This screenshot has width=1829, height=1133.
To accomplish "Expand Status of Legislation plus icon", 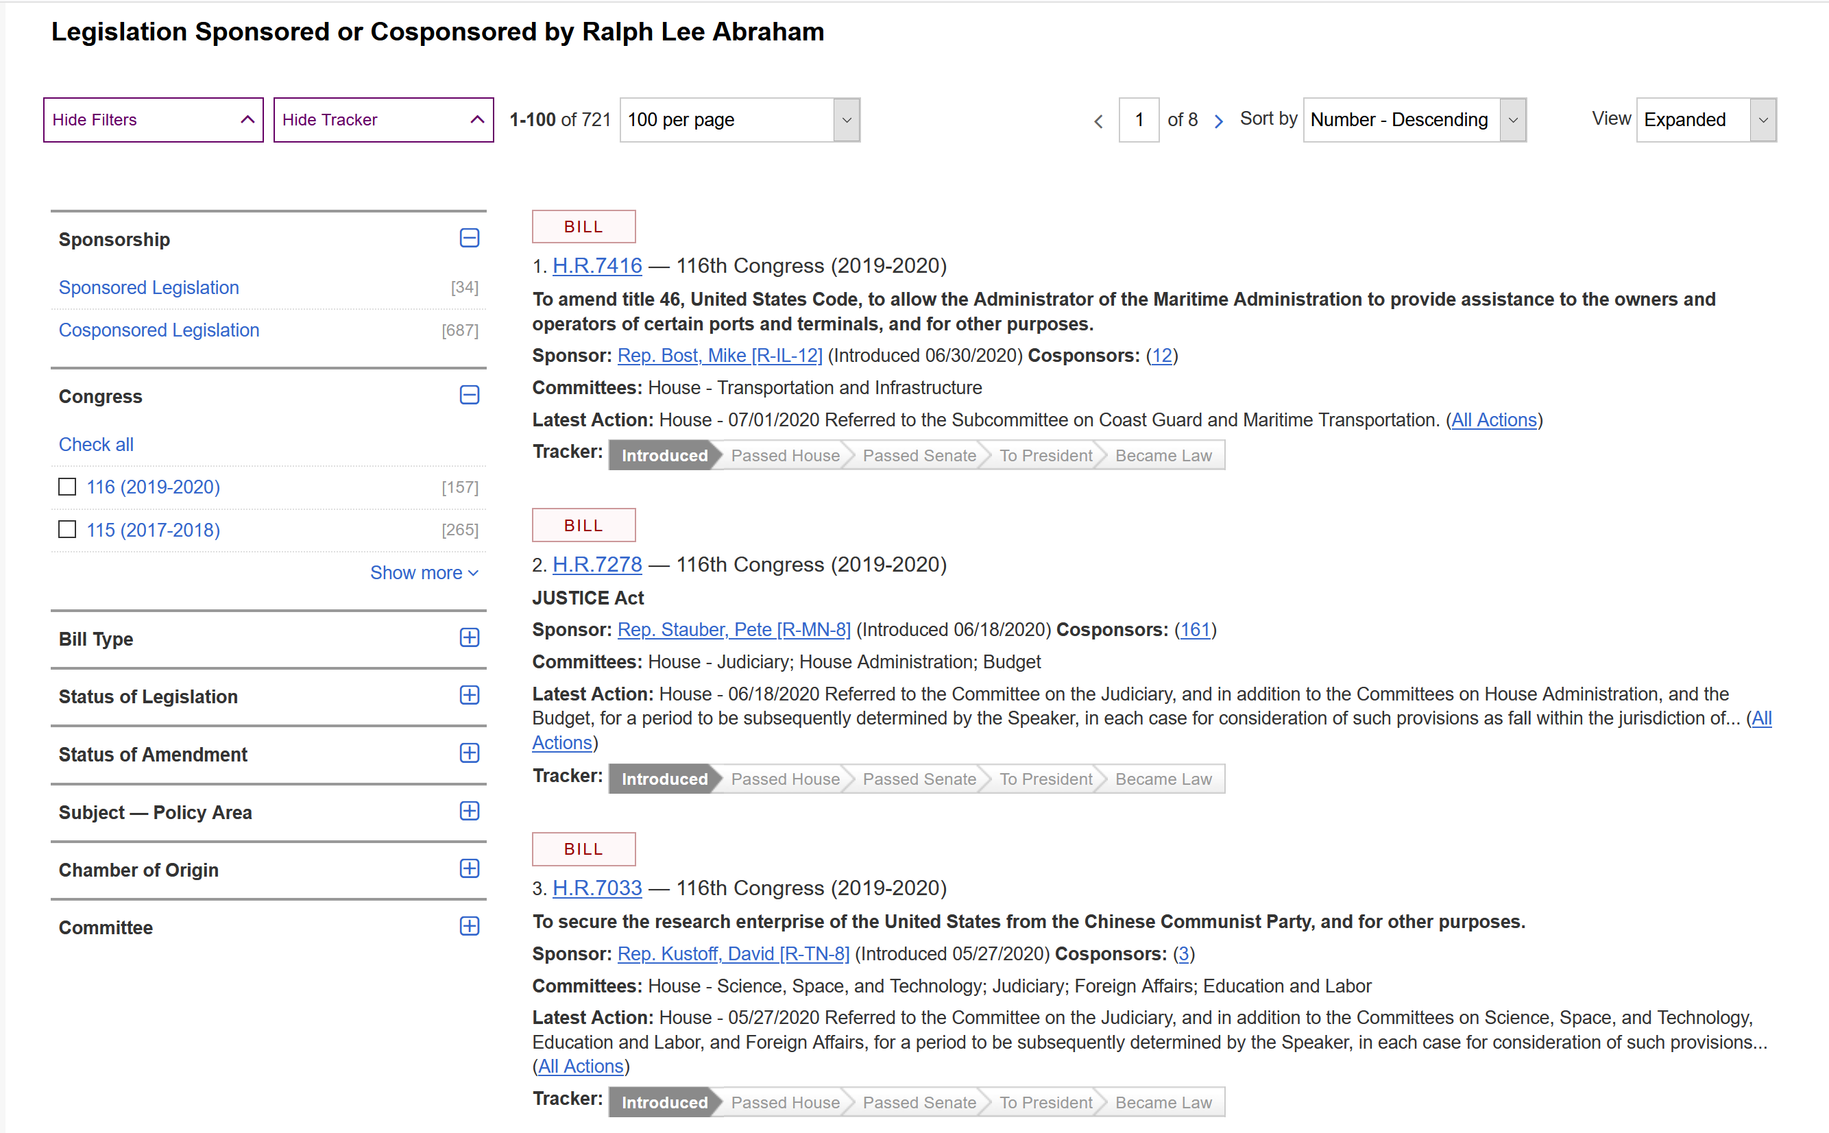I will tap(469, 696).
